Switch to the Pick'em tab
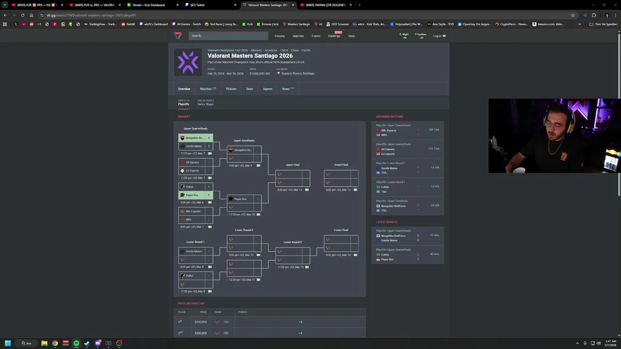 point(231,89)
